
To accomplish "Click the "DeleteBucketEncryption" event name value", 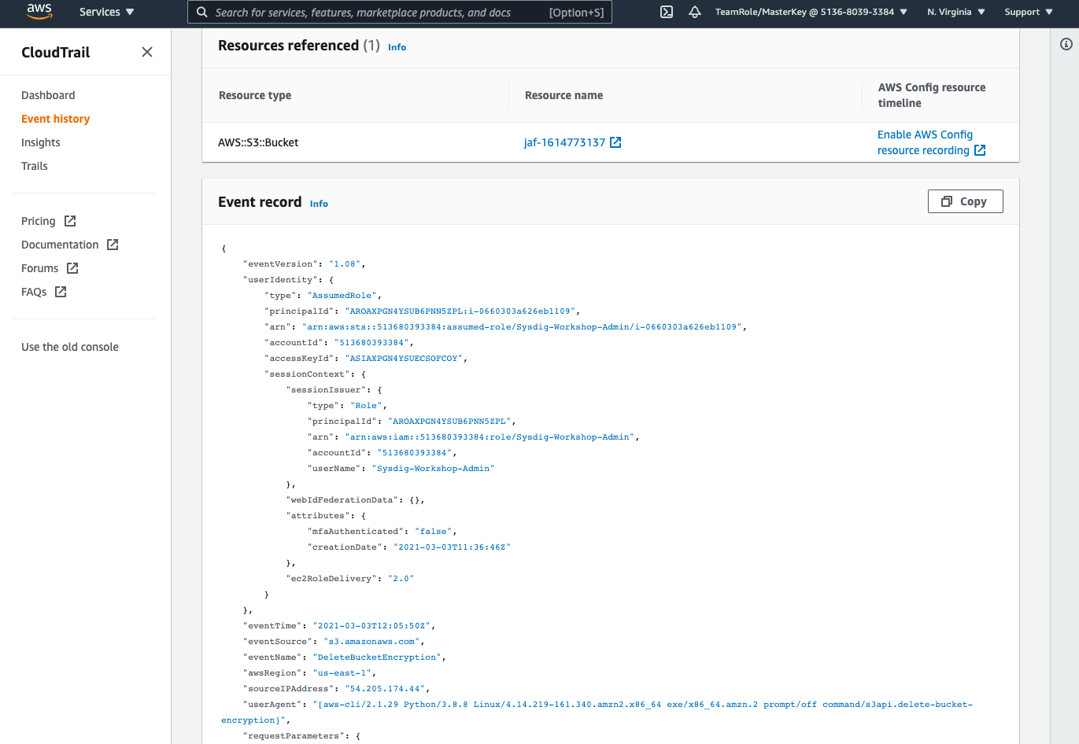I will click(378, 657).
